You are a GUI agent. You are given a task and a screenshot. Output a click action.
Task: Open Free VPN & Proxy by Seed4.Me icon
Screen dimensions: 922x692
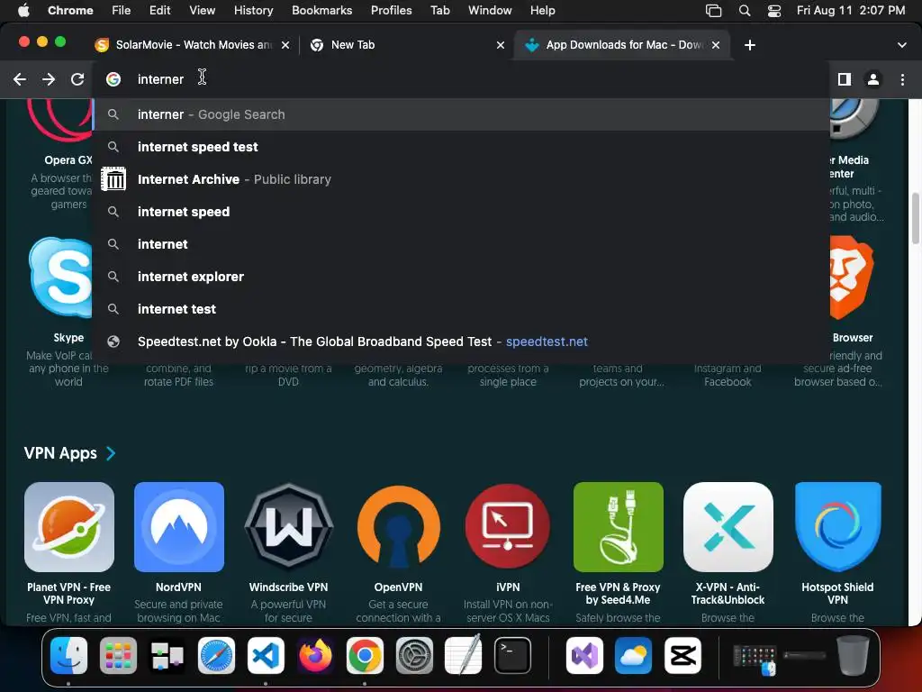pos(618,526)
